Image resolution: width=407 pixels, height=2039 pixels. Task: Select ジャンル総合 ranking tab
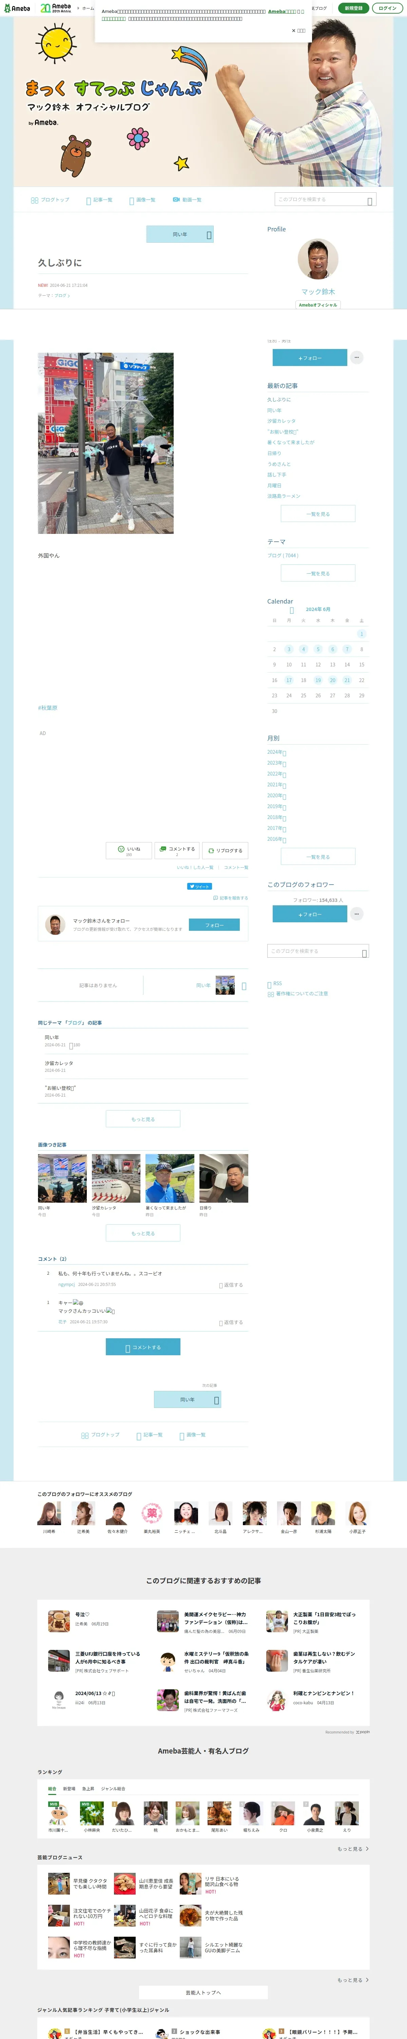113,1789
